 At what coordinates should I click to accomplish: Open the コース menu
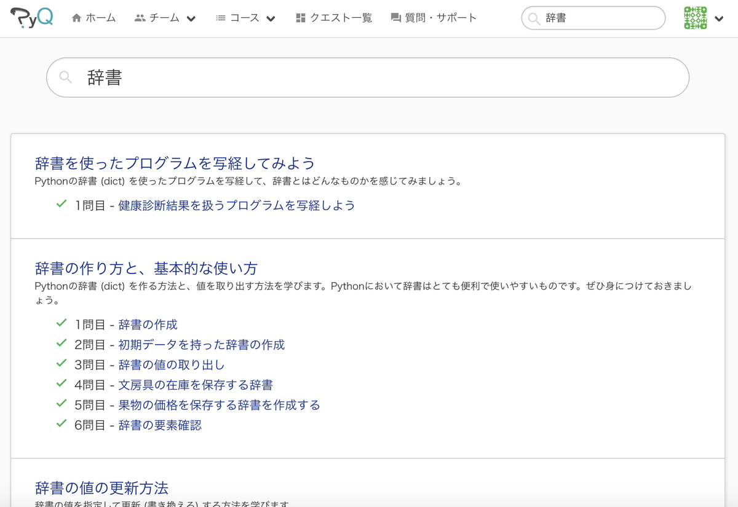[x=245, y=18]
